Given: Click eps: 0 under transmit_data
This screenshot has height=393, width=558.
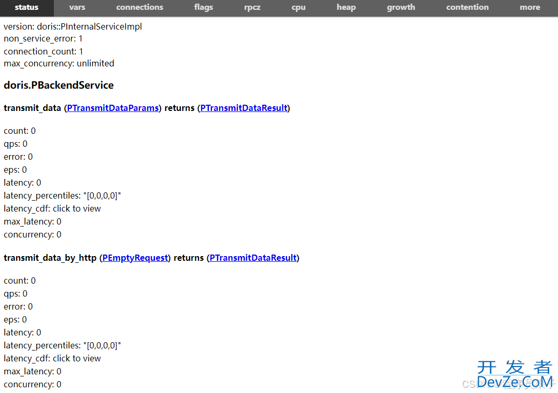Looking at the screenshot, I should coord(16,170).
